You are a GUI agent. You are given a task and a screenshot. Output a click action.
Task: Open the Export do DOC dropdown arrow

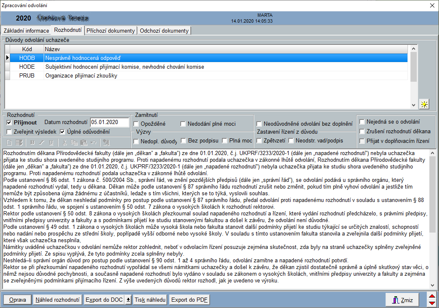pyautogui.click(x=129, y=300)
